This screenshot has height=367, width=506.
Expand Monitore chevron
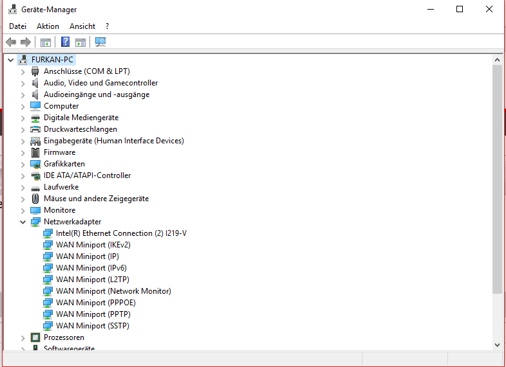pyautogui.click(x=23, y=210)
